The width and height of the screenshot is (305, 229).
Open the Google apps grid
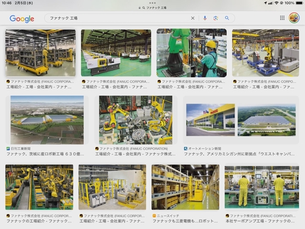pyautogui.click(x=282, y=18)
